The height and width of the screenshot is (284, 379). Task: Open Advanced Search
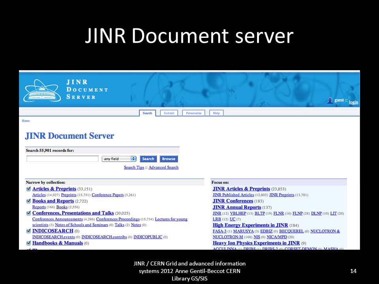pos(163,167)
